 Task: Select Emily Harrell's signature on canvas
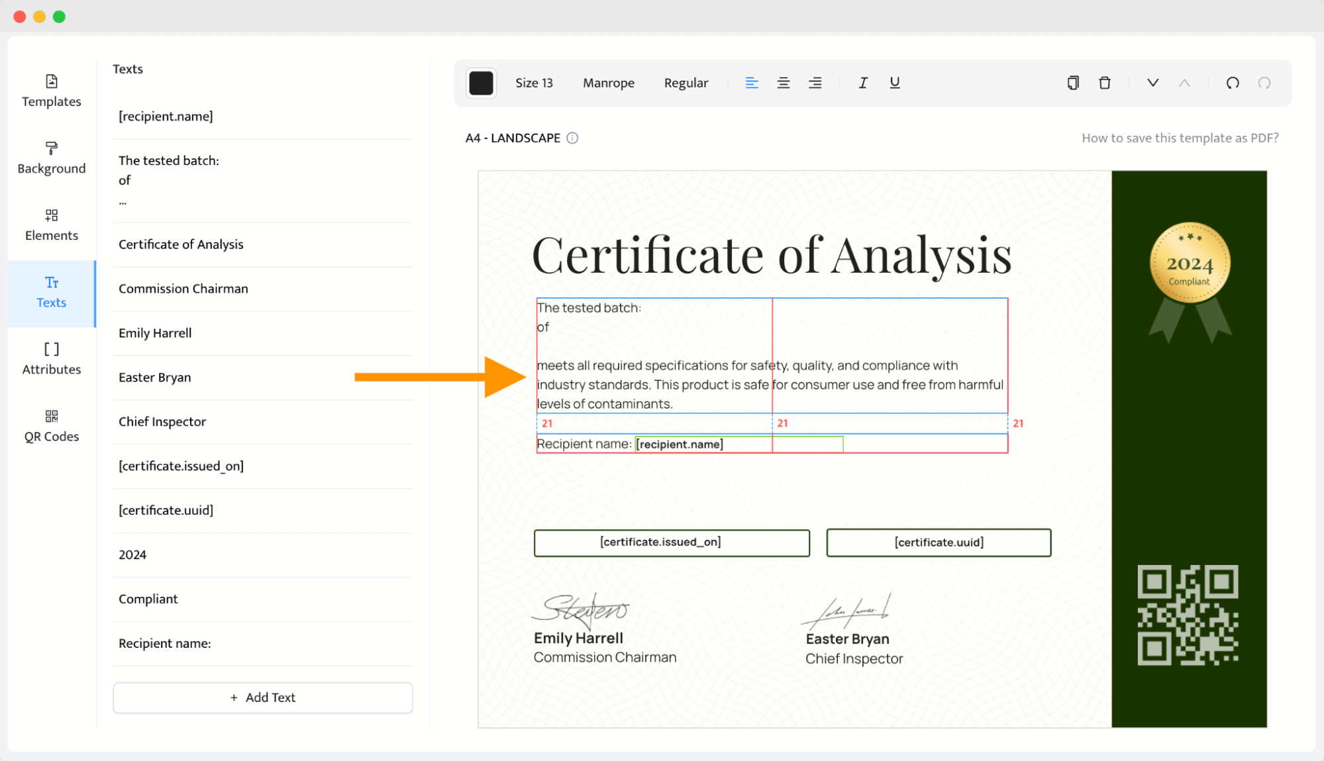coord(581,610)
